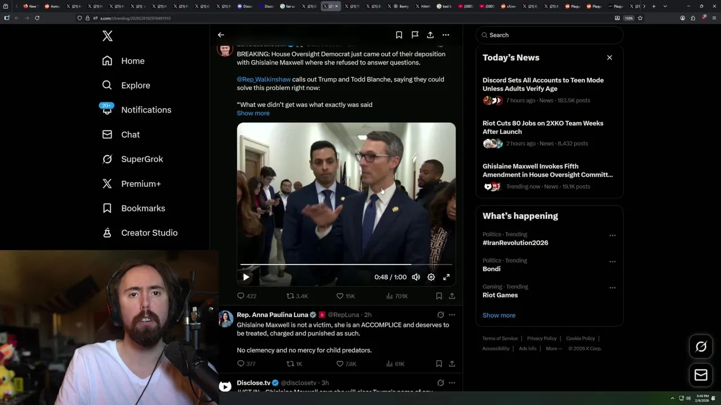Close the Today's News panel

[609, 57]
